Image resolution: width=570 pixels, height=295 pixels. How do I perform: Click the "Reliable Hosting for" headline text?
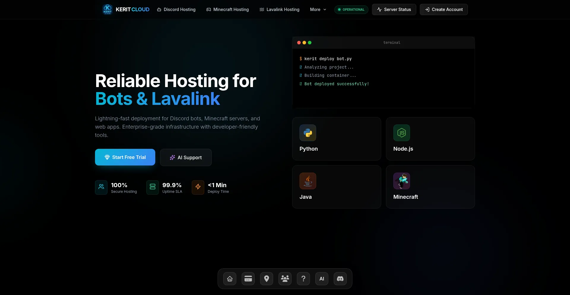176,81
